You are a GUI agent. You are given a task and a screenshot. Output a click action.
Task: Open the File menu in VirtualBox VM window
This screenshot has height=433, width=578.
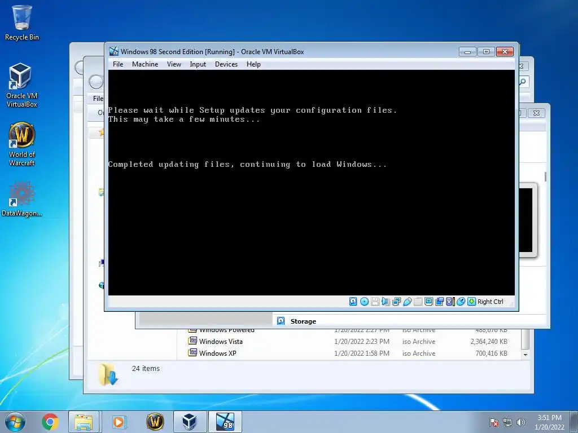118,64
